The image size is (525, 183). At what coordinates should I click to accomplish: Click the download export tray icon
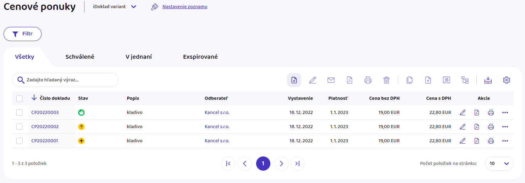tap(488, 80)
